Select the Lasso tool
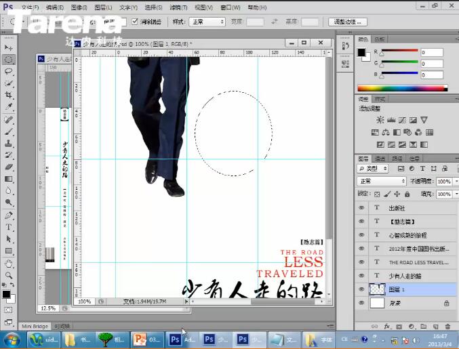This screenshot has width=459, height=349. click(x=9, y=71)
